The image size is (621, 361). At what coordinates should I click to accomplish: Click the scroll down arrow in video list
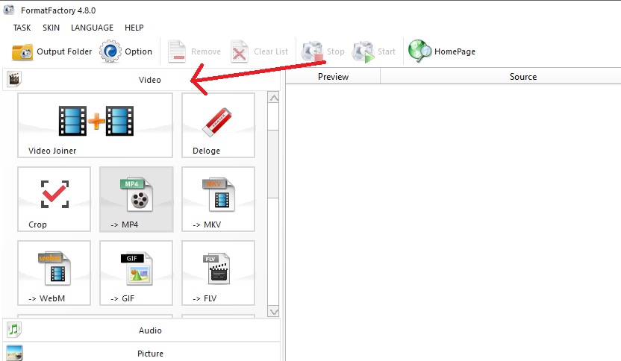(x=273, y=312)
